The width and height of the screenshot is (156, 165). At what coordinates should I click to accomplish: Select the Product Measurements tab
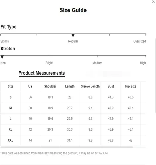(42, 73)
